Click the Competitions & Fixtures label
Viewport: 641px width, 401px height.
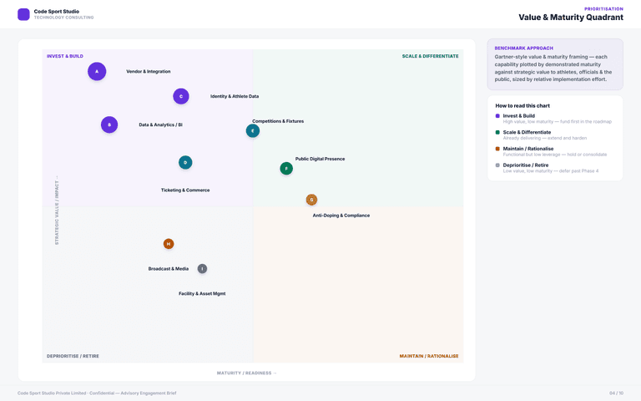(278, 121)
